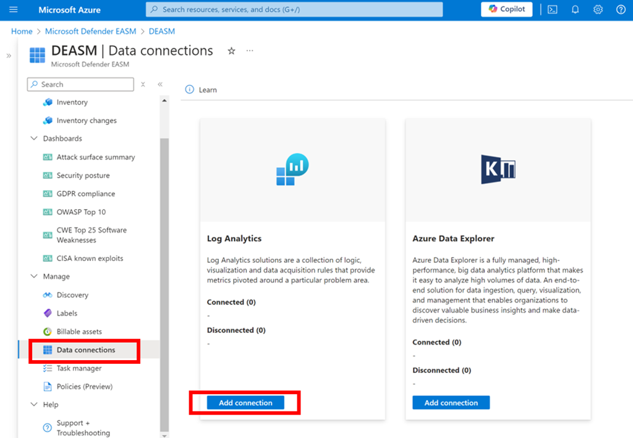Collapse the Manage section

coord(34,277)
